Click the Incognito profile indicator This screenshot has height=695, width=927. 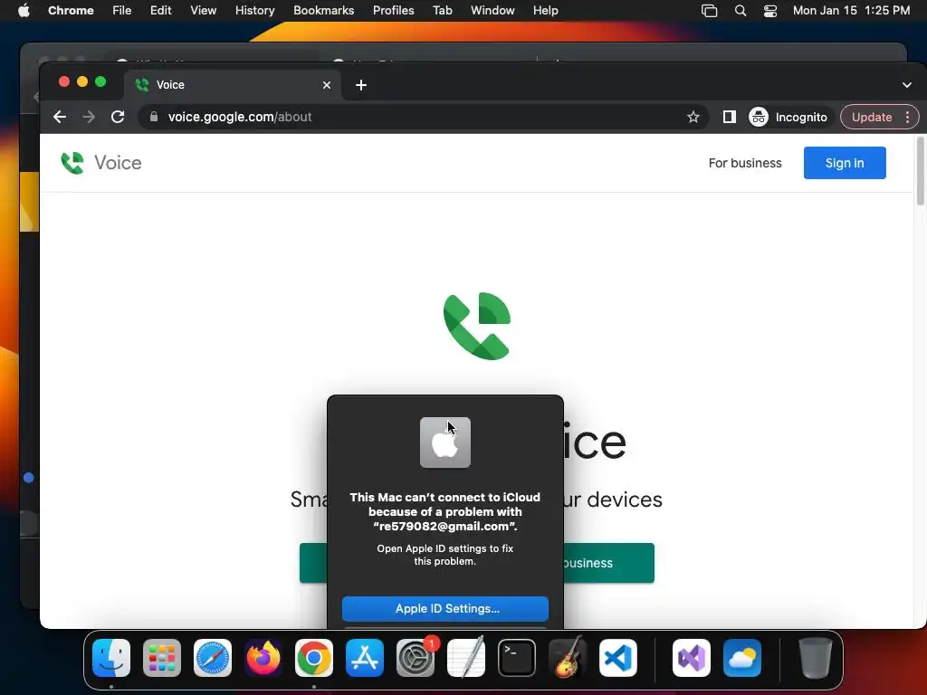[788, 117]
